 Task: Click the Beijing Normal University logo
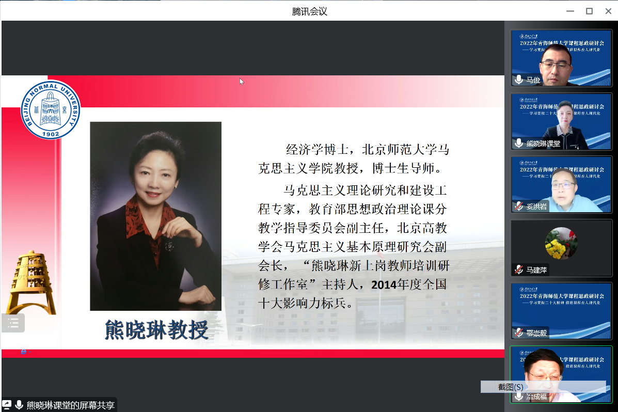[x=50, y=109]
